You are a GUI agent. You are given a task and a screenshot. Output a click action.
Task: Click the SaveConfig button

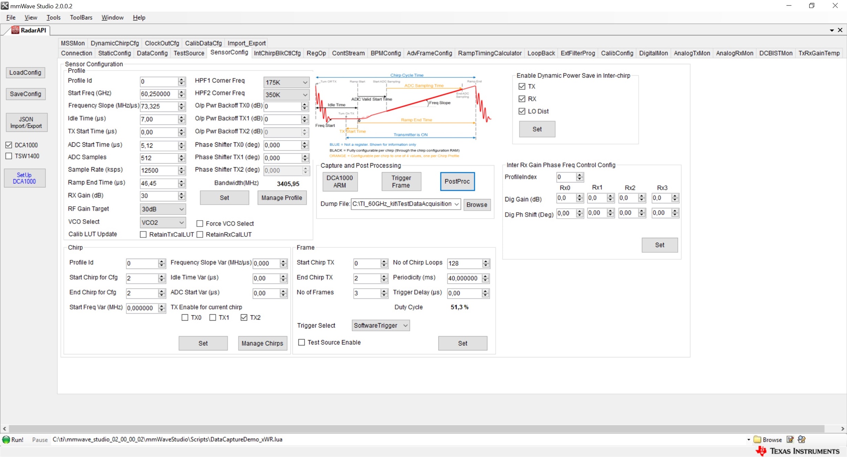coord(25,94)
